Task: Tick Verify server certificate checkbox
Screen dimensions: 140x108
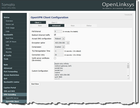Action: click(55, 58)
